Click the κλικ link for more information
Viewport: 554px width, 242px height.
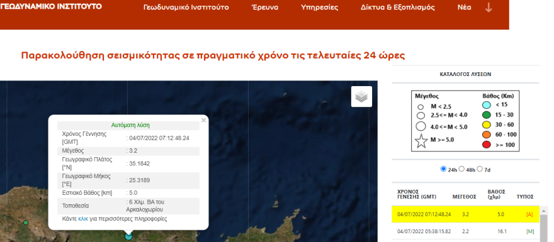(x=83, y=219)
